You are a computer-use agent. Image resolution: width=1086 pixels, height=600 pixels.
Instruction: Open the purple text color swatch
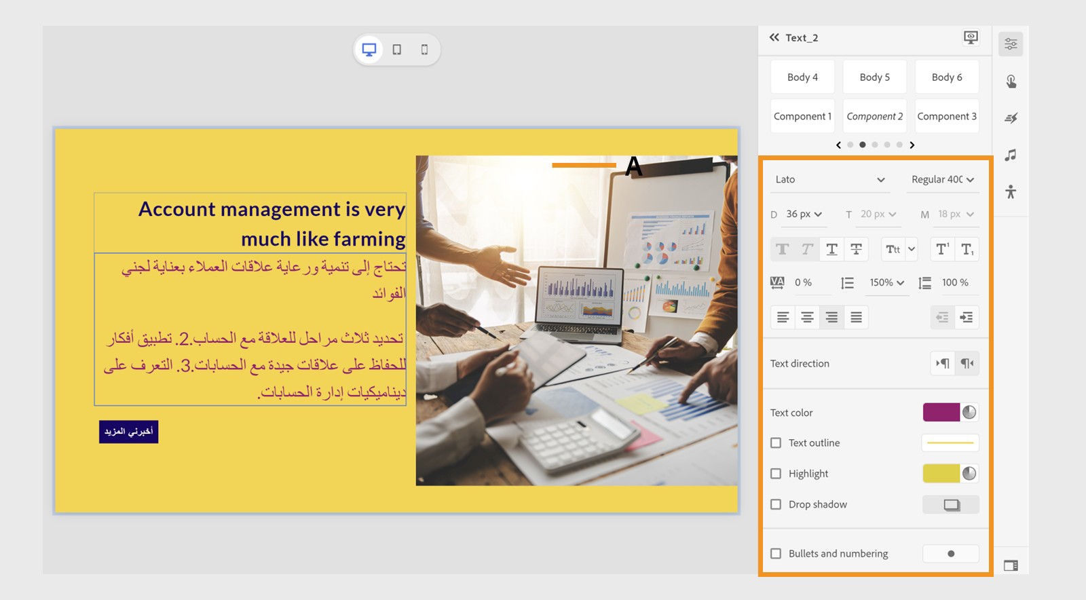click(x=941, y=412)
